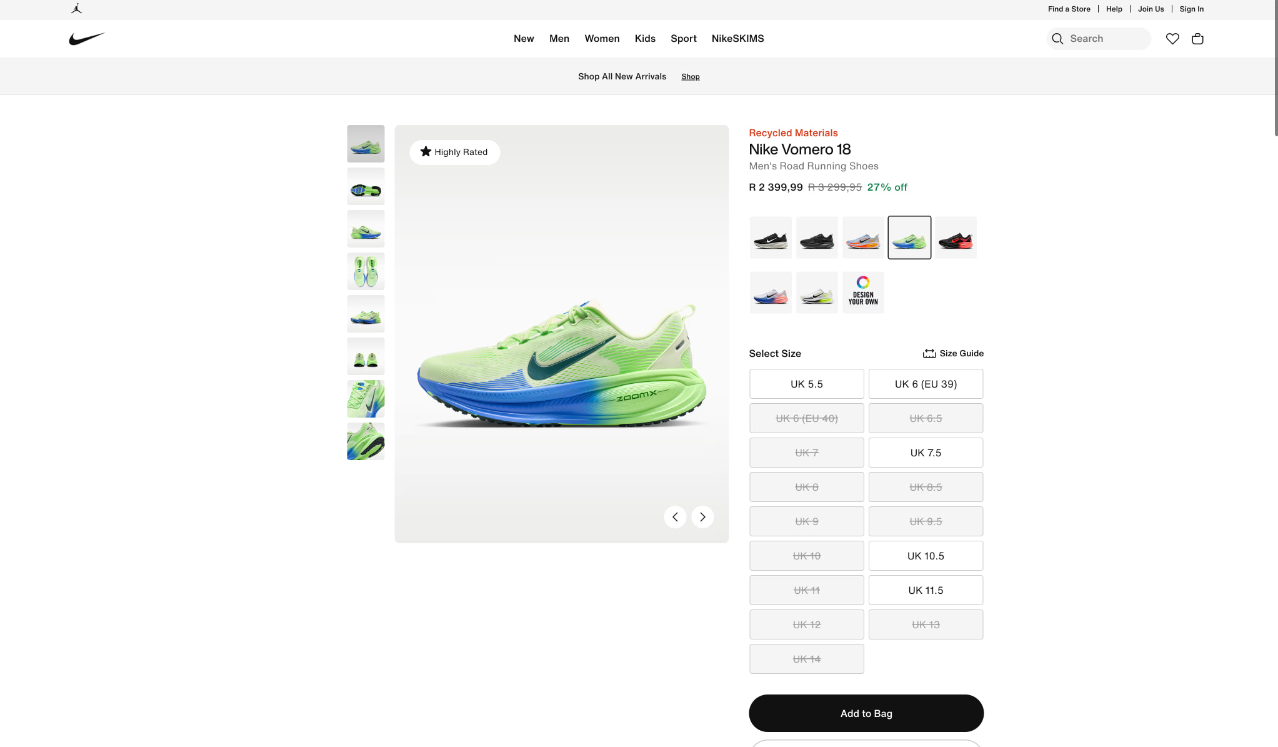Open the Size Guide link
The width and height of the screenshot is (1278, 747).
[x=953, y=353]
